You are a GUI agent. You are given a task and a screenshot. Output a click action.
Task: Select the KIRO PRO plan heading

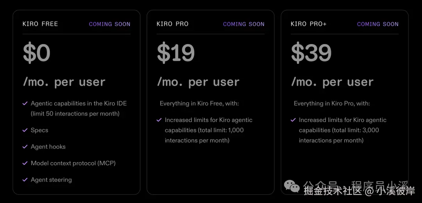pos(172,24)
